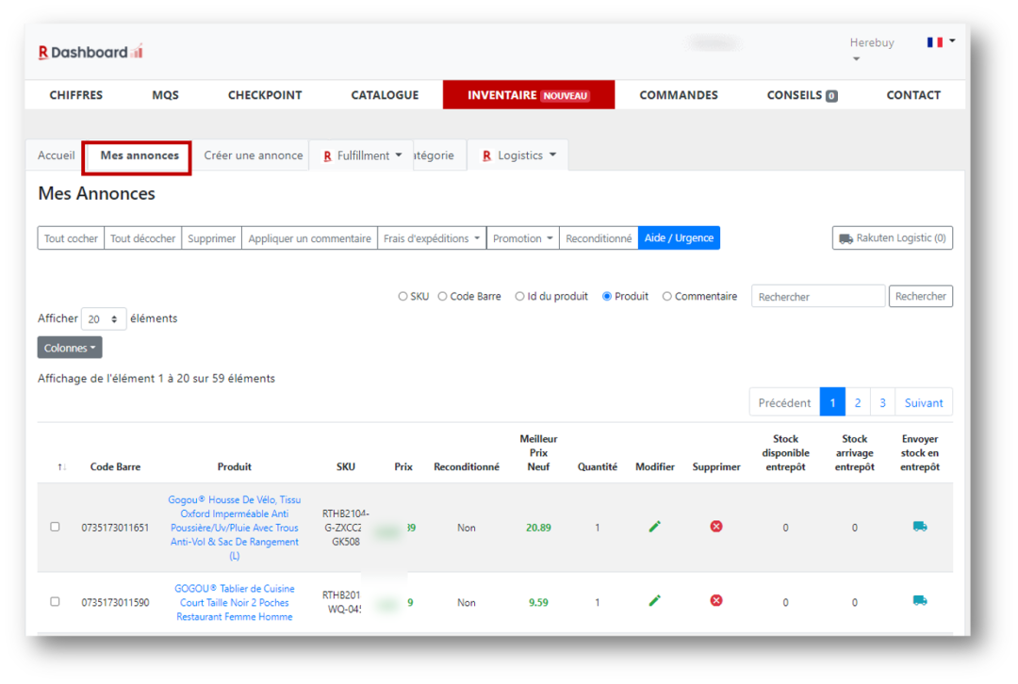Image resolution: width=1018 pixels, height=684 pixels.
Task: Click the red cross to delete the Gogou bike cover listing
Action: tap(716, 527)
